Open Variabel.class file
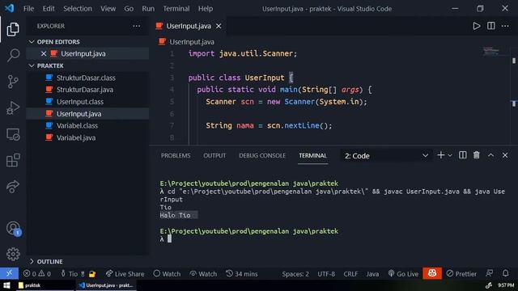This screenshot has width=518, height=291. [87, 125]
